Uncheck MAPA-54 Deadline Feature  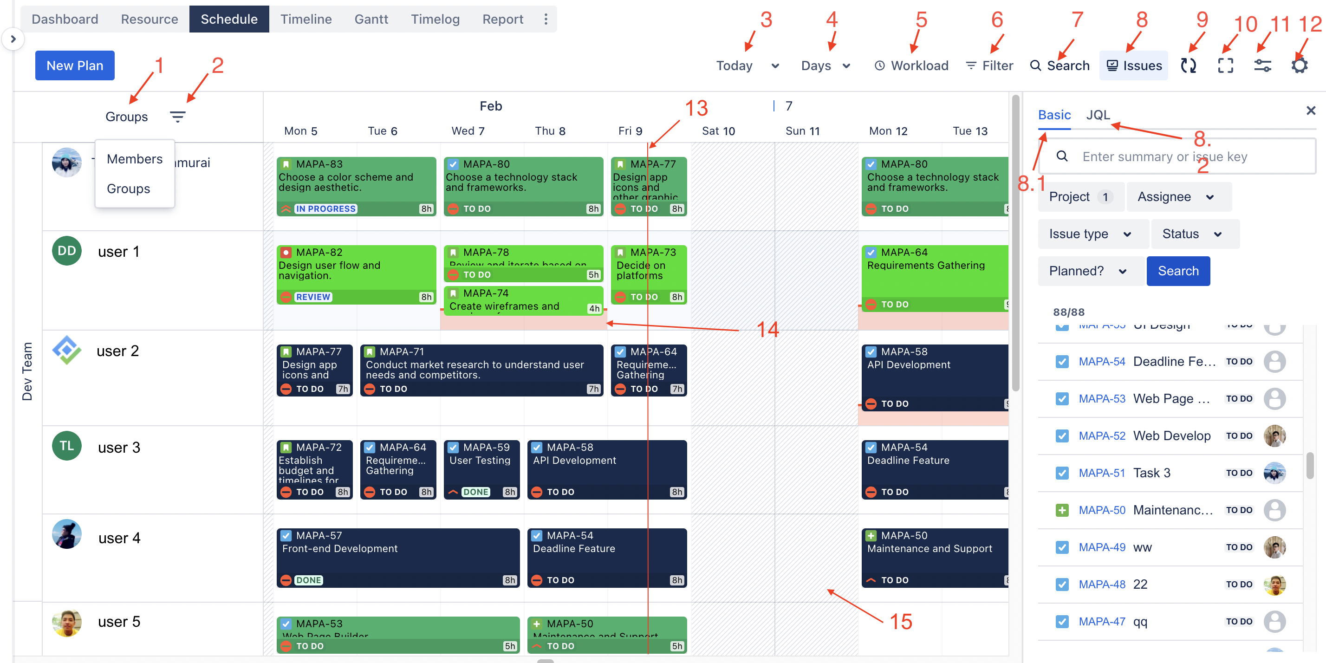click(x=1062, y=361)
